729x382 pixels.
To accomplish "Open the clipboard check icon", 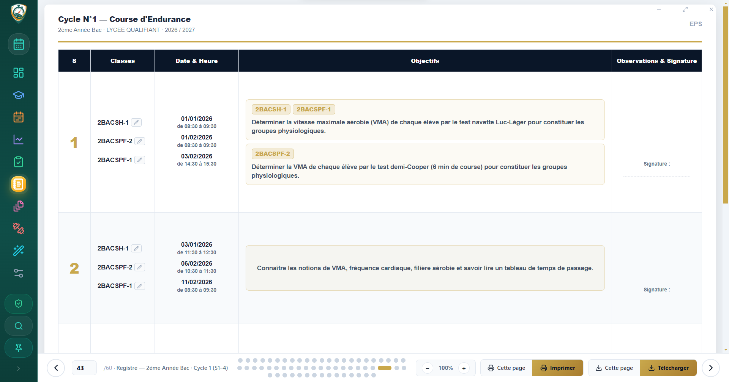I will pyautogui.click(x=19, y=162).
